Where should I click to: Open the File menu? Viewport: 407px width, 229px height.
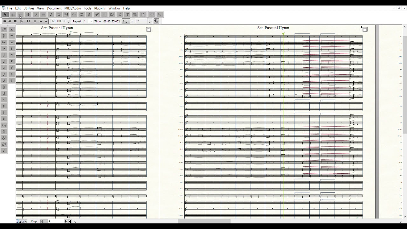click(10, 8)
